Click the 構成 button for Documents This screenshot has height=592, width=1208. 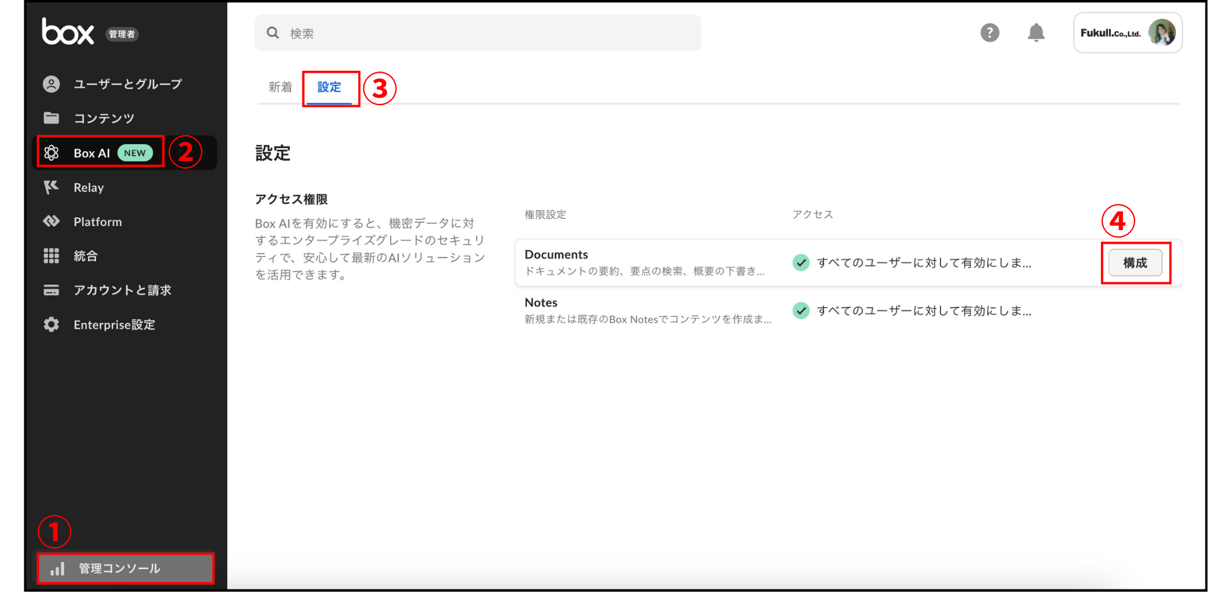click(x=1135, y=262)
